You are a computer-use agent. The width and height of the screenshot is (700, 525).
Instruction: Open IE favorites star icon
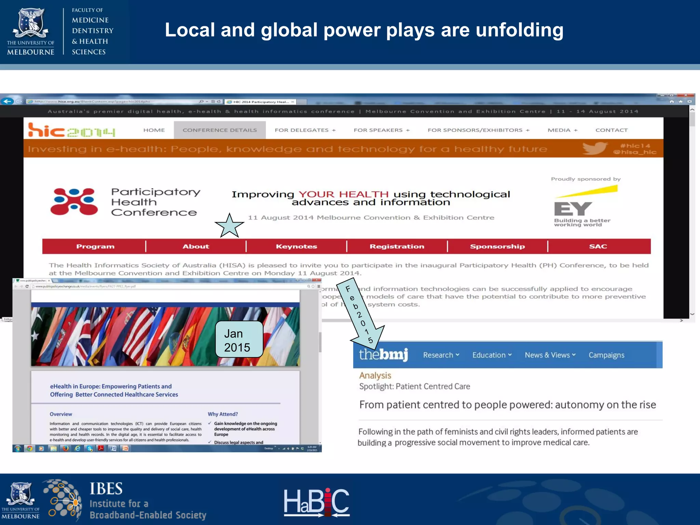(x=681, y=102)
